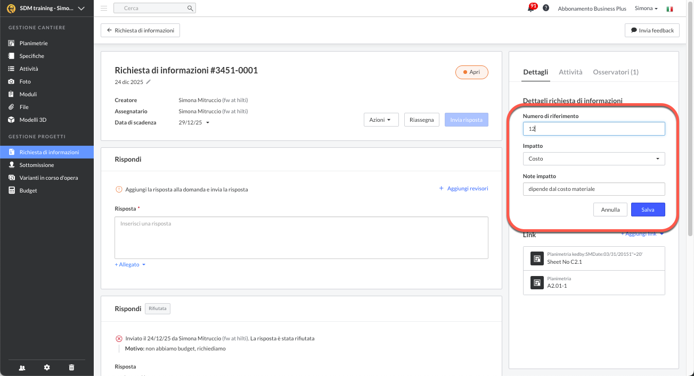This screenshot has height=376, width=694.
Task: Click the notifications bell icon
Action: tap(531, 9)
